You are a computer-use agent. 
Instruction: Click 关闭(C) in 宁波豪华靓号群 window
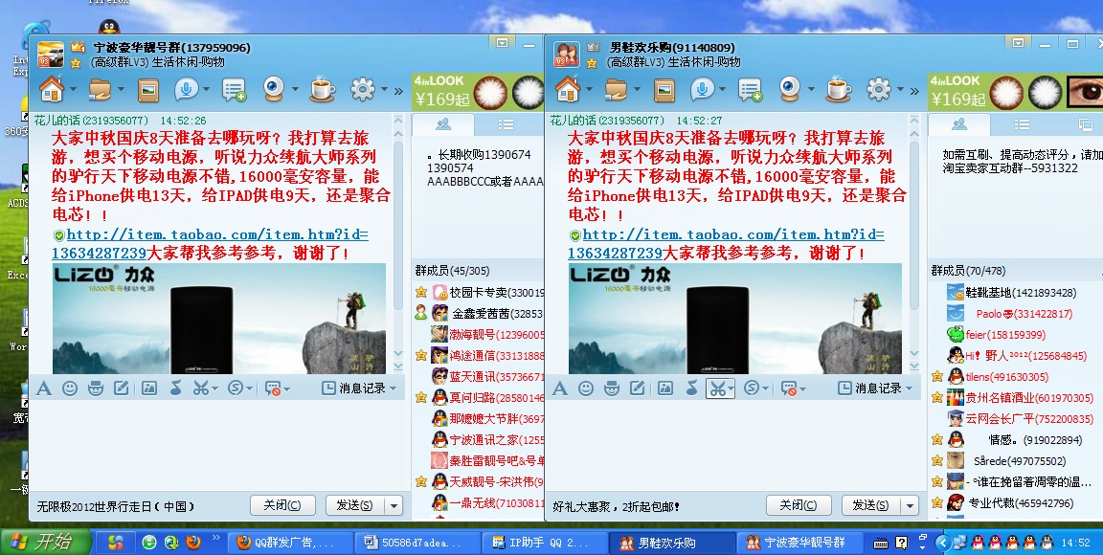282,505
